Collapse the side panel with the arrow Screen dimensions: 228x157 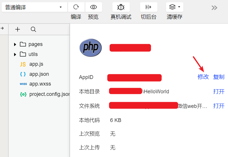tap(2, 28)
